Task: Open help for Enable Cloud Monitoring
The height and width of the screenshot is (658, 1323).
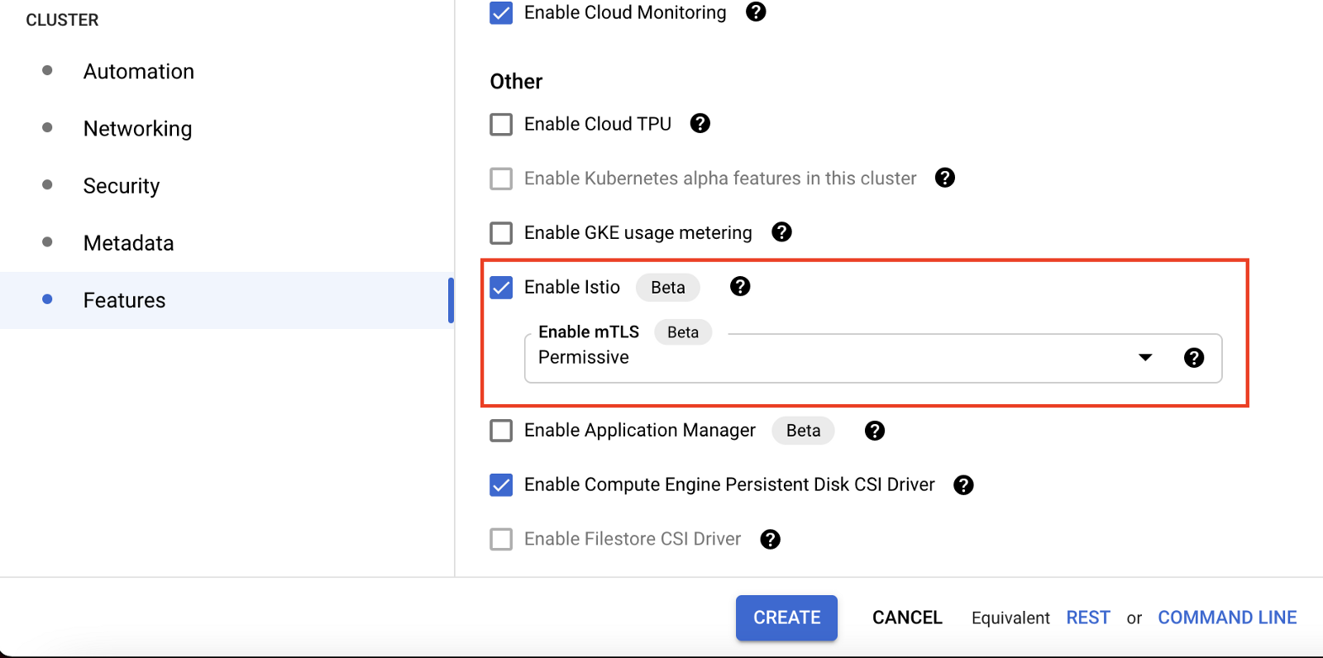Action: coord(756,12)
